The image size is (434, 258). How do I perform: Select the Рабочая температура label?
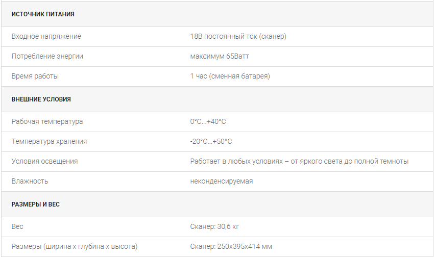tap(47, 122)
